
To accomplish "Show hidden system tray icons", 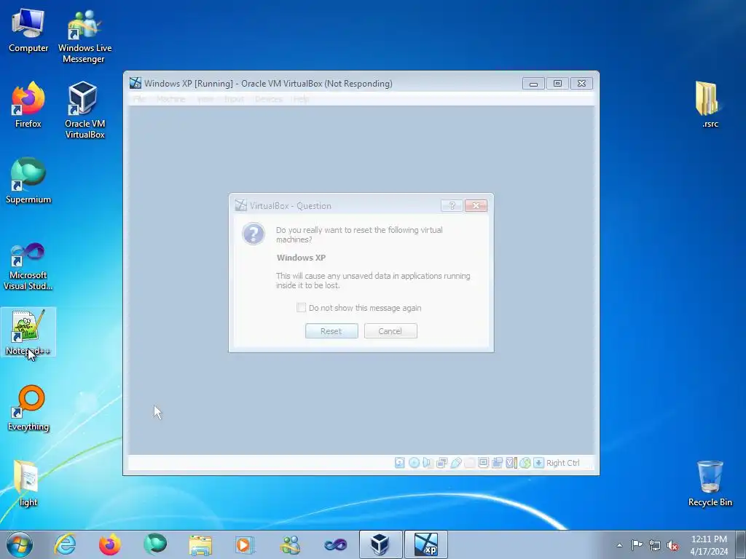I will pyautogui.click(x=619, y=545).
